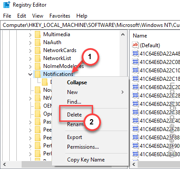
Task: Expand the Multimedia key
Action: pos(30,35)
